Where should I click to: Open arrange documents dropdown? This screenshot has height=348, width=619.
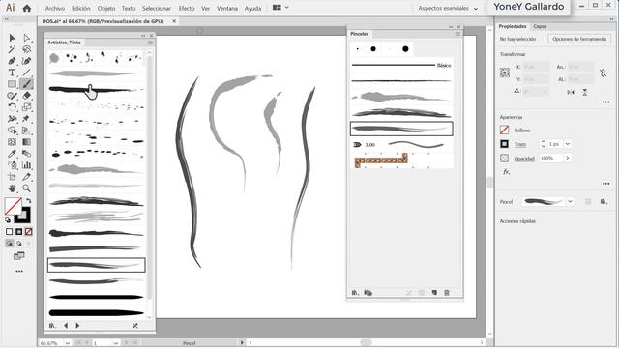coord(280,8)
